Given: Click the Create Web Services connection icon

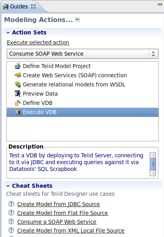Looking at the screenshot, I should (18, 75).
